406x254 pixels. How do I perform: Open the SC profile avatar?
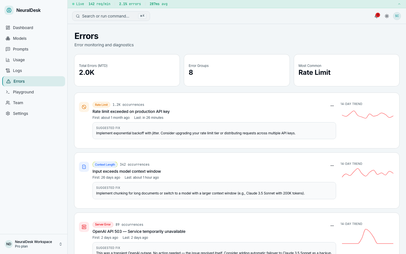click(x=397, y=16)
